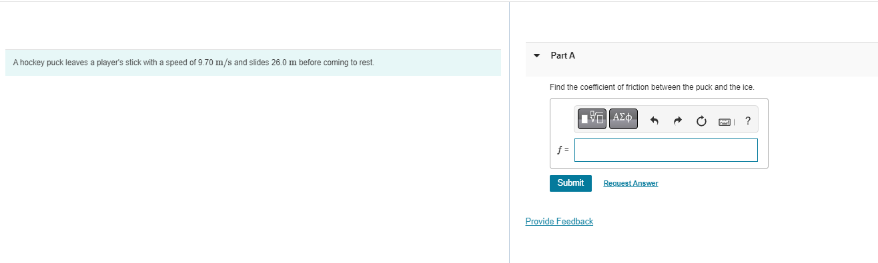Open the math templates button
878x263 pixels.
592,119
